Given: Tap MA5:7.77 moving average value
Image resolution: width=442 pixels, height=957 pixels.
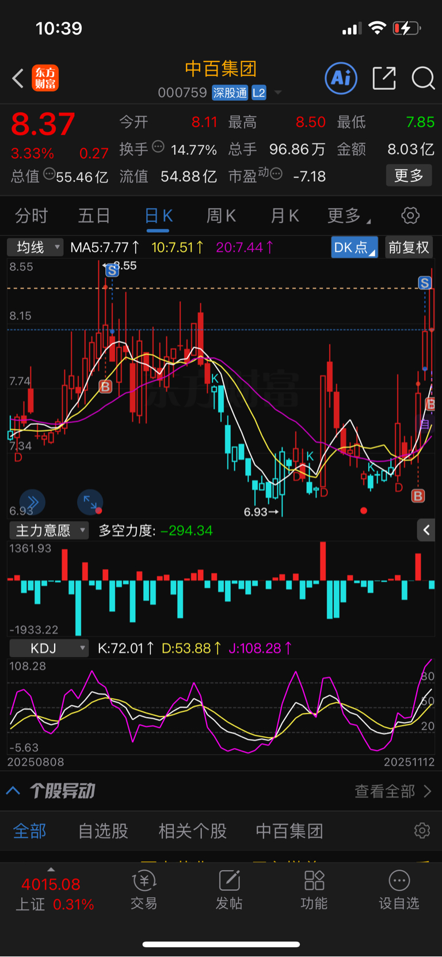Looking at the screenshot, I should (x=105, y=247).
